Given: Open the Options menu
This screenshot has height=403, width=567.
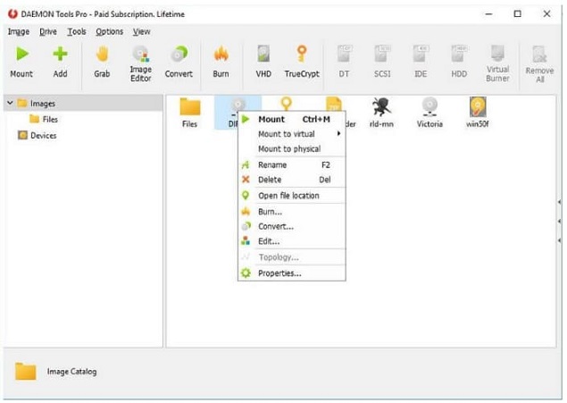Looking at the screenshot, I should (109, 32).
